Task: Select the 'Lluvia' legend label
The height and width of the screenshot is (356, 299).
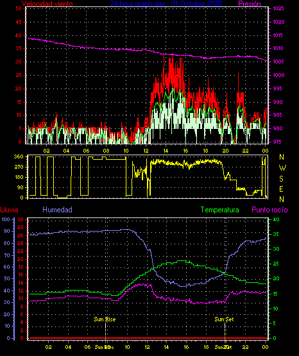Action: click(x=10, y=210)
